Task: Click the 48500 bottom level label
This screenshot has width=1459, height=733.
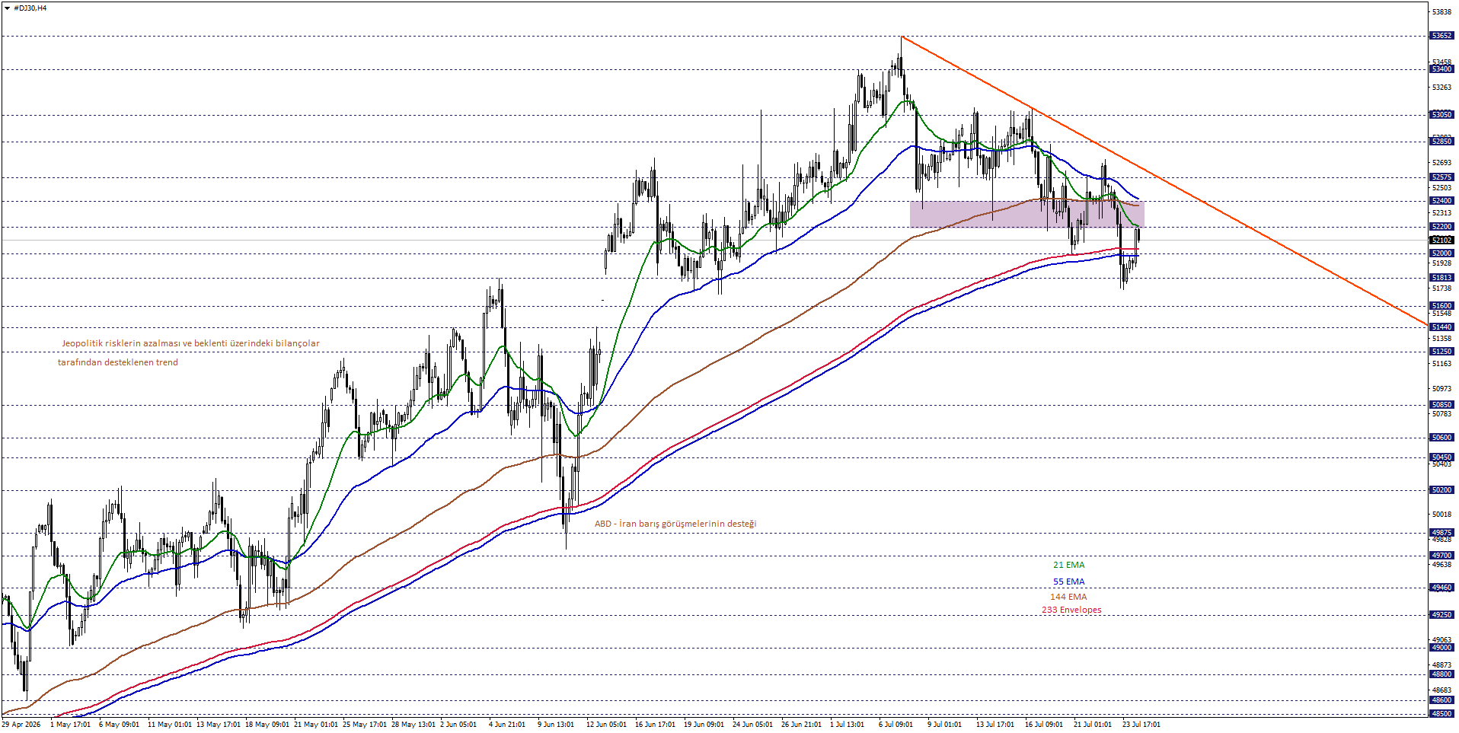Action: point(1441,714)
